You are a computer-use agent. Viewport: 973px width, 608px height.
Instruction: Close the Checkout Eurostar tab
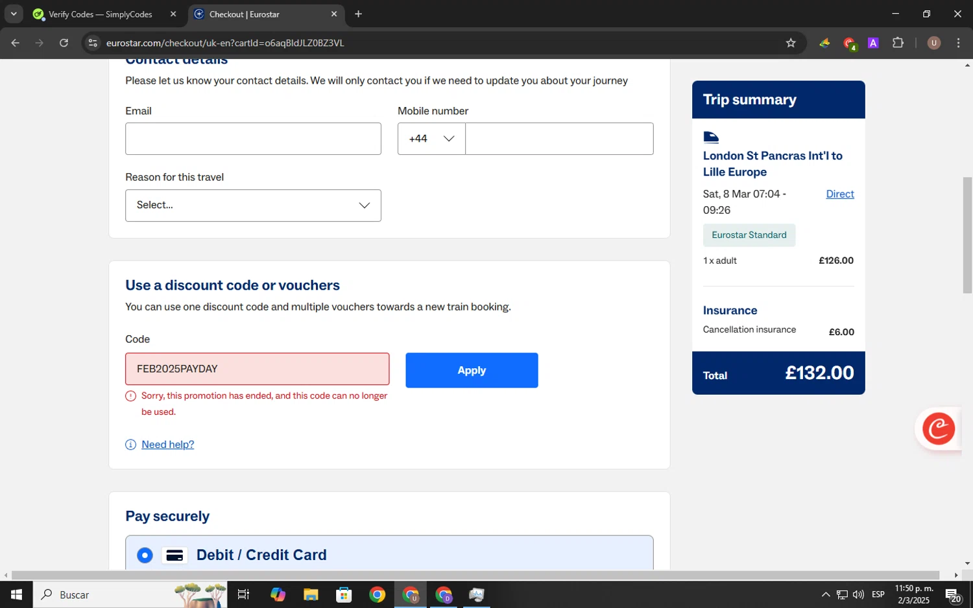pyautogui.click(x=334, y=14)
